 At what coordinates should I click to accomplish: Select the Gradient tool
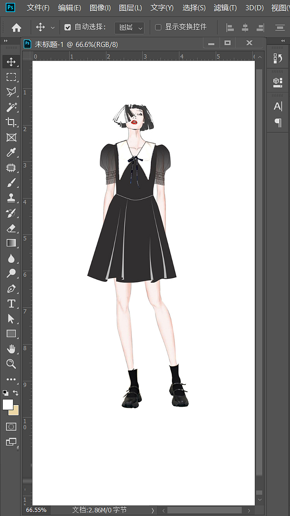(x=11, y=243)
